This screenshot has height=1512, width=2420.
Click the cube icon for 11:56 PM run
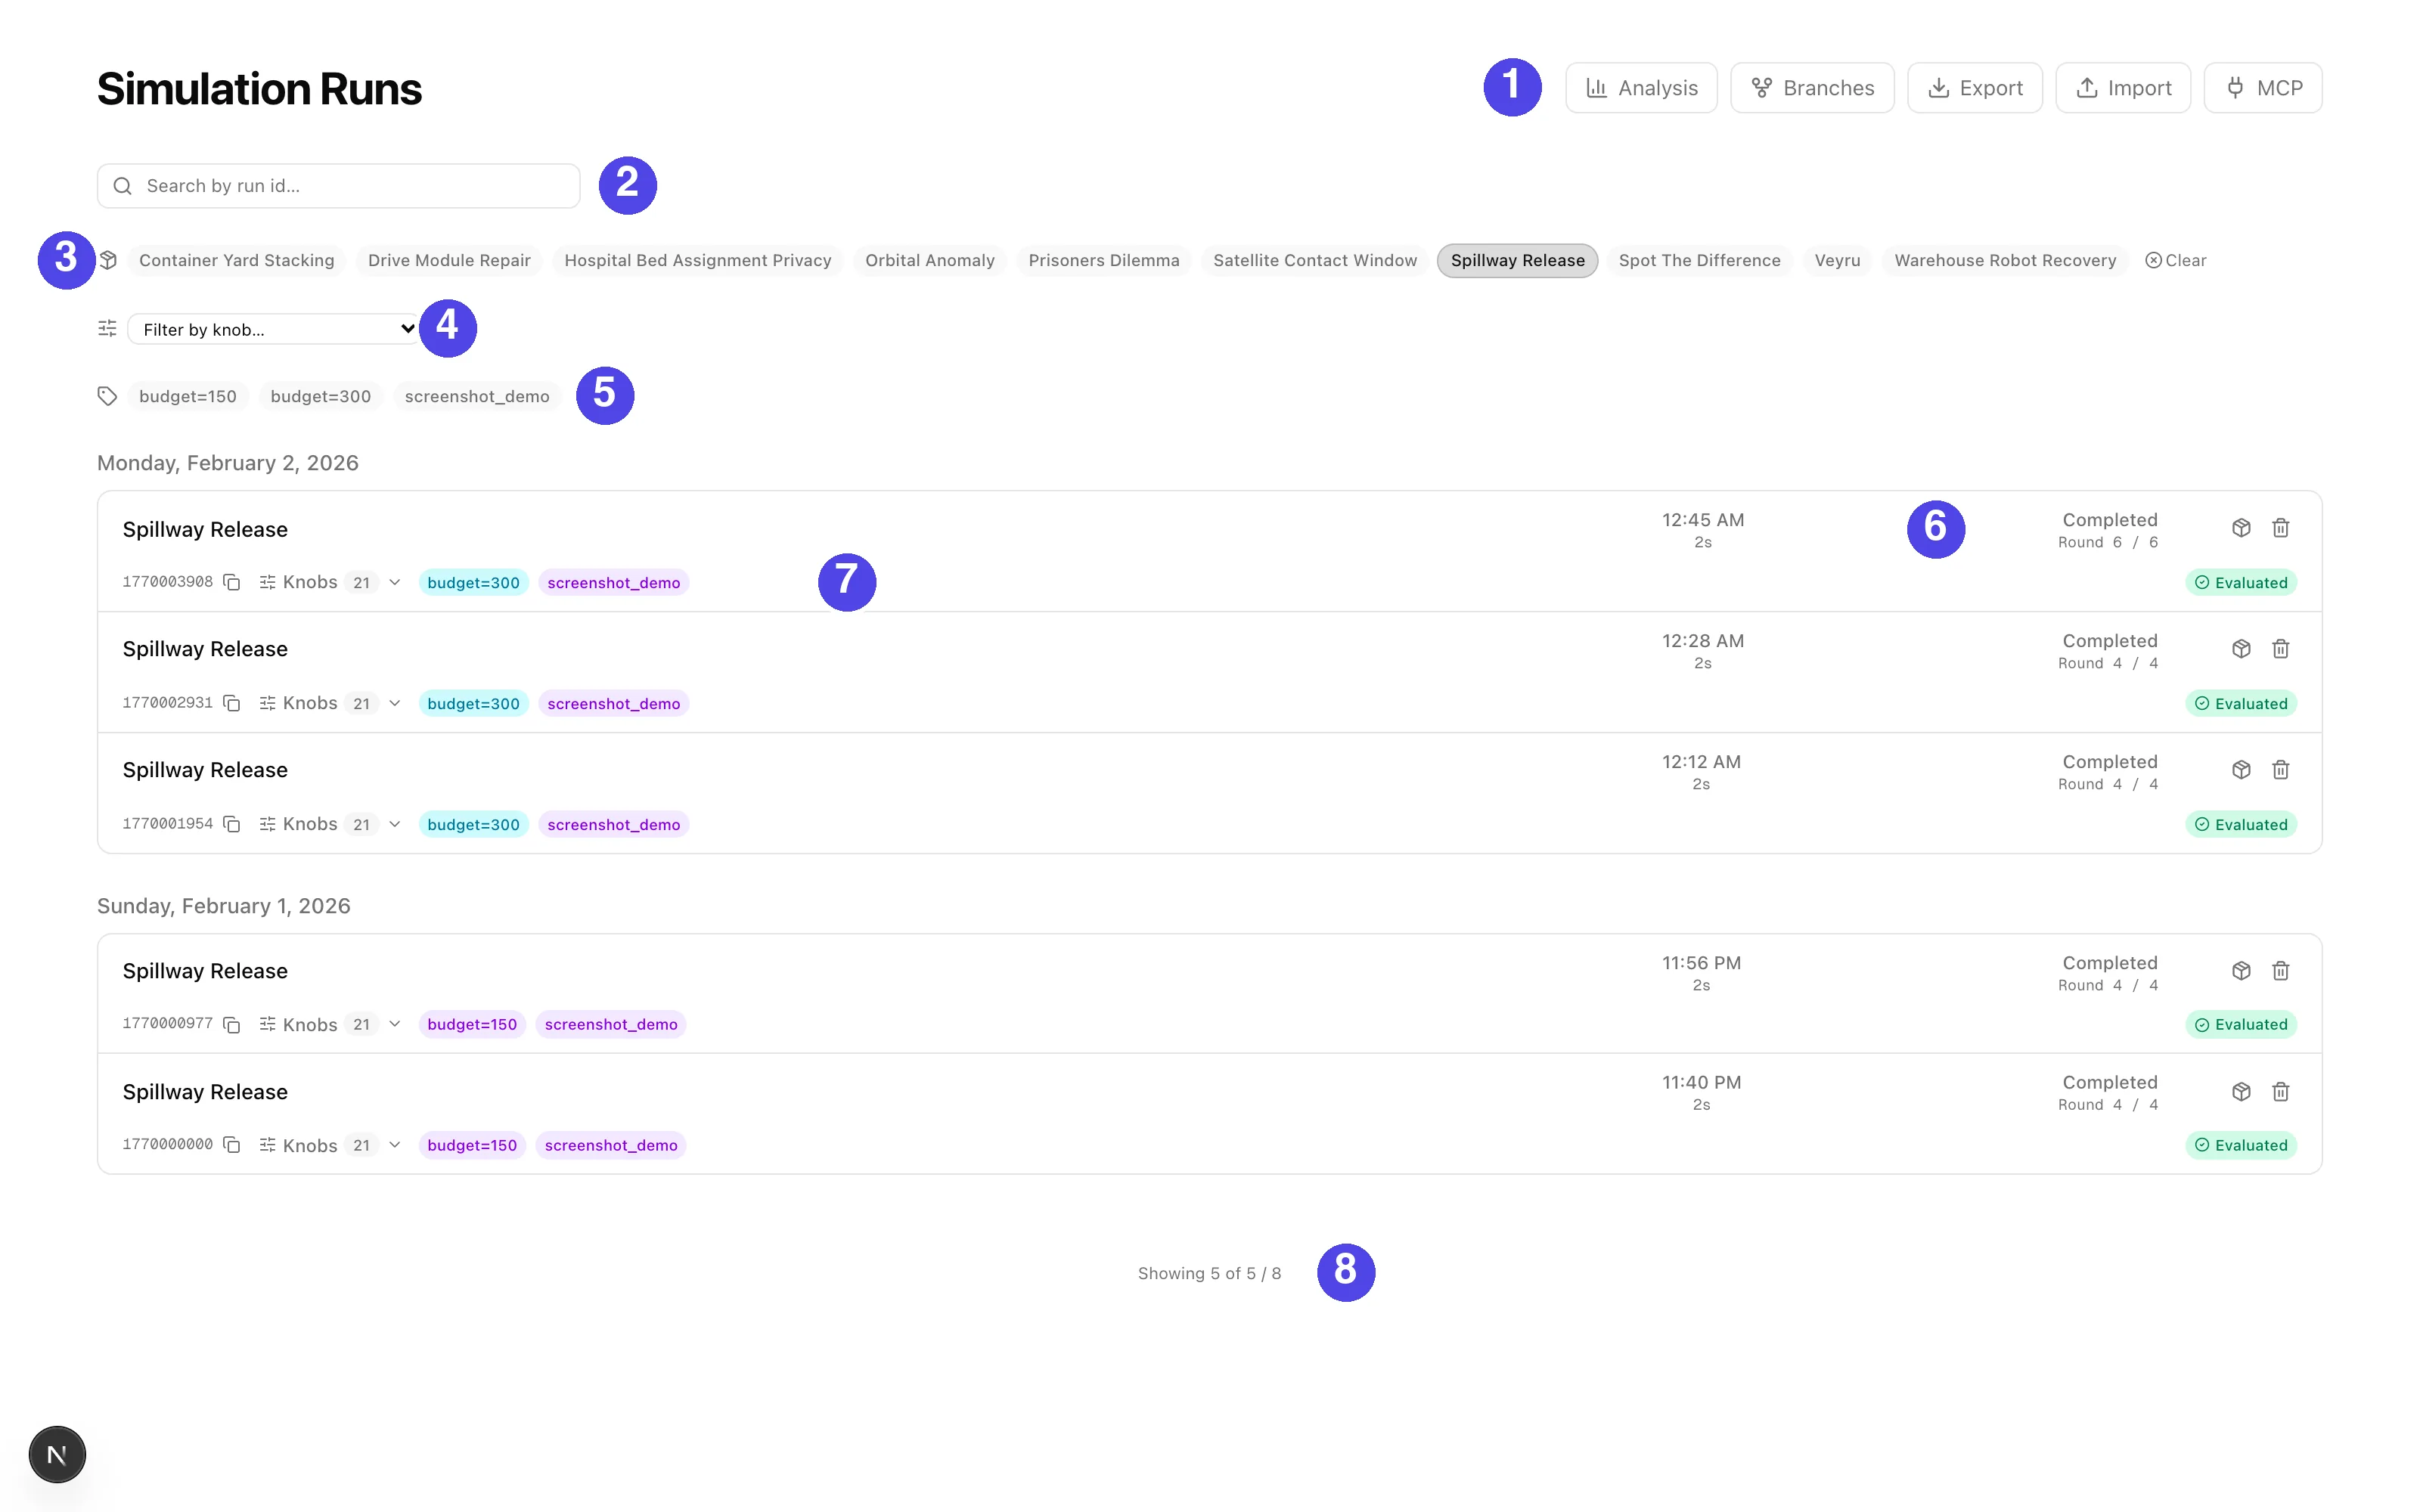(2241, 971)
